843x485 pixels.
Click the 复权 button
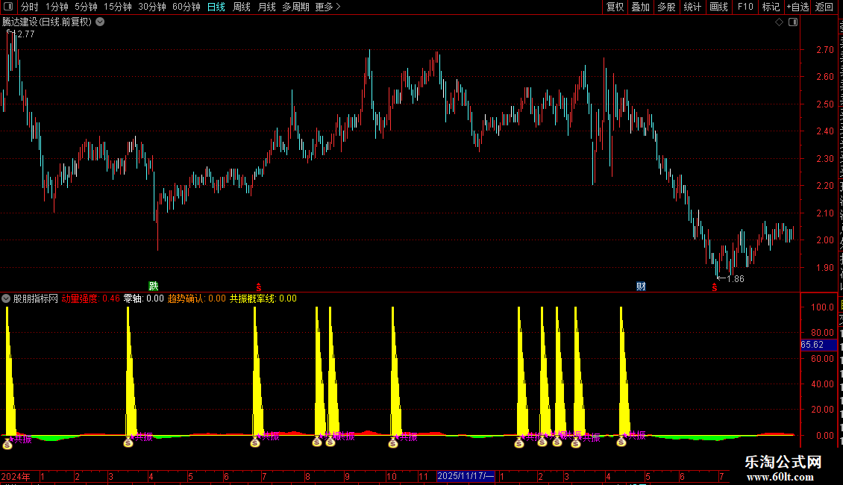(x=615, y=7)
